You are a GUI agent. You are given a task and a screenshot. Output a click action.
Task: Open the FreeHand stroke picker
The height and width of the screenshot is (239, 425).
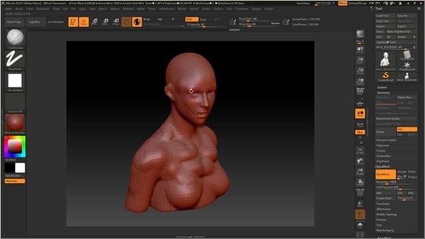tap(15, 60)
